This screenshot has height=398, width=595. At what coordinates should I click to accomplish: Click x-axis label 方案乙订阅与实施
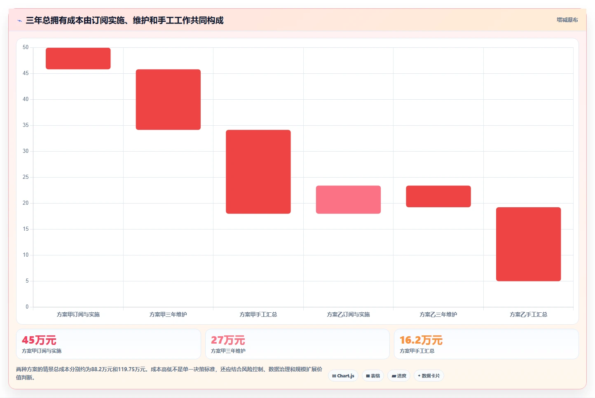(348, 314)
